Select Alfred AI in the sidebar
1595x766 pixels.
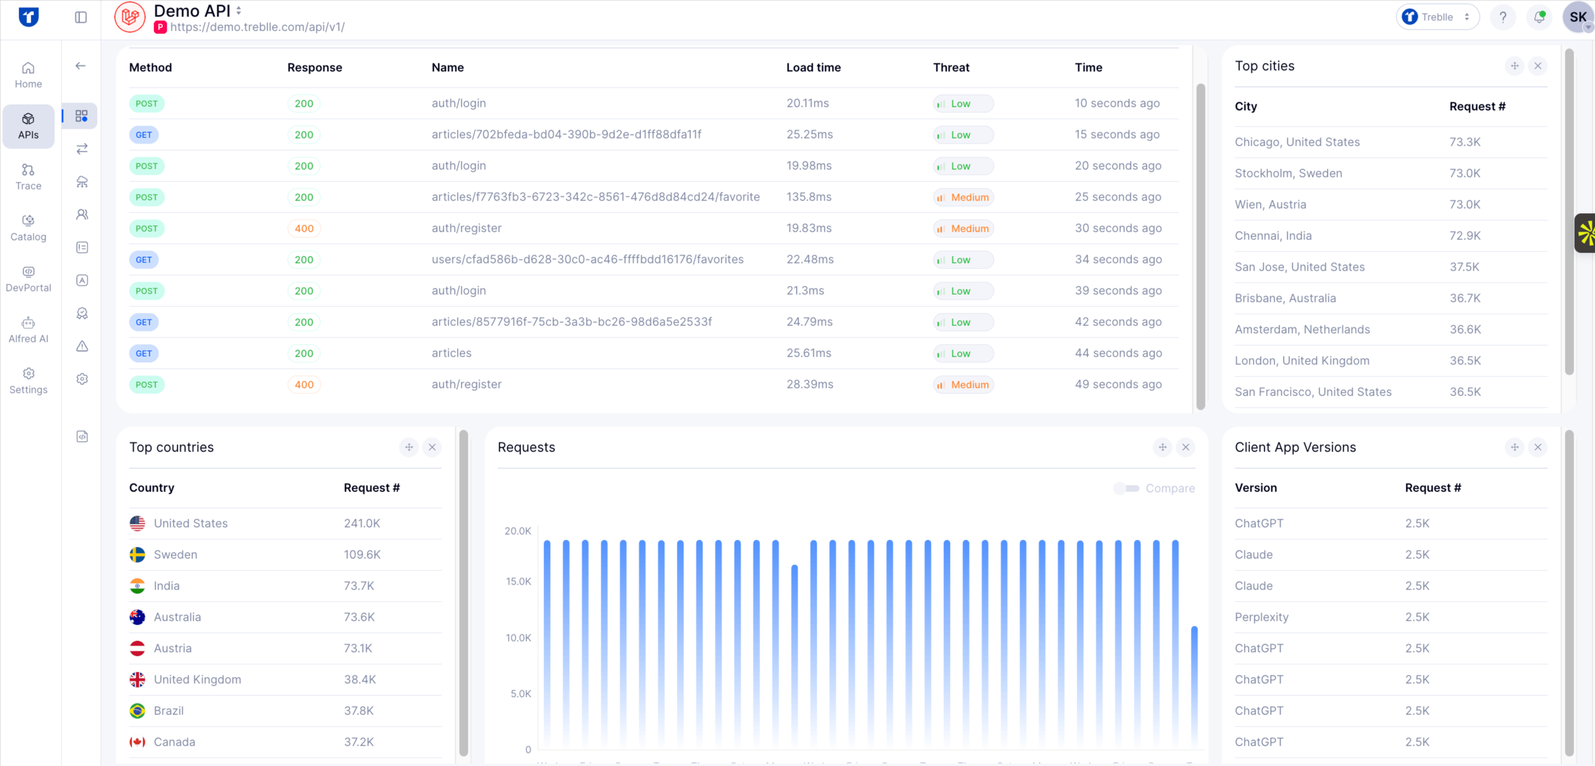point(28,329)
